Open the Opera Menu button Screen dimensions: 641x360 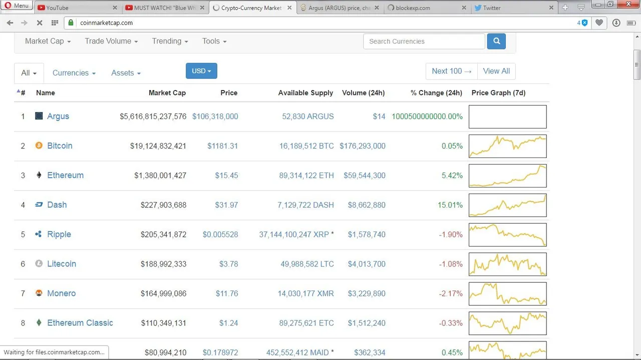17,6
